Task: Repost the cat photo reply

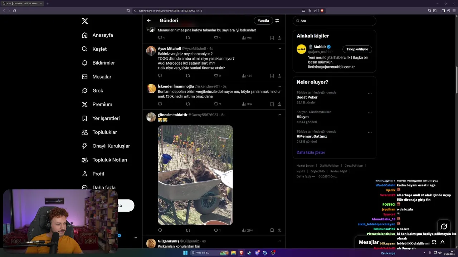Action: point(188,230)
